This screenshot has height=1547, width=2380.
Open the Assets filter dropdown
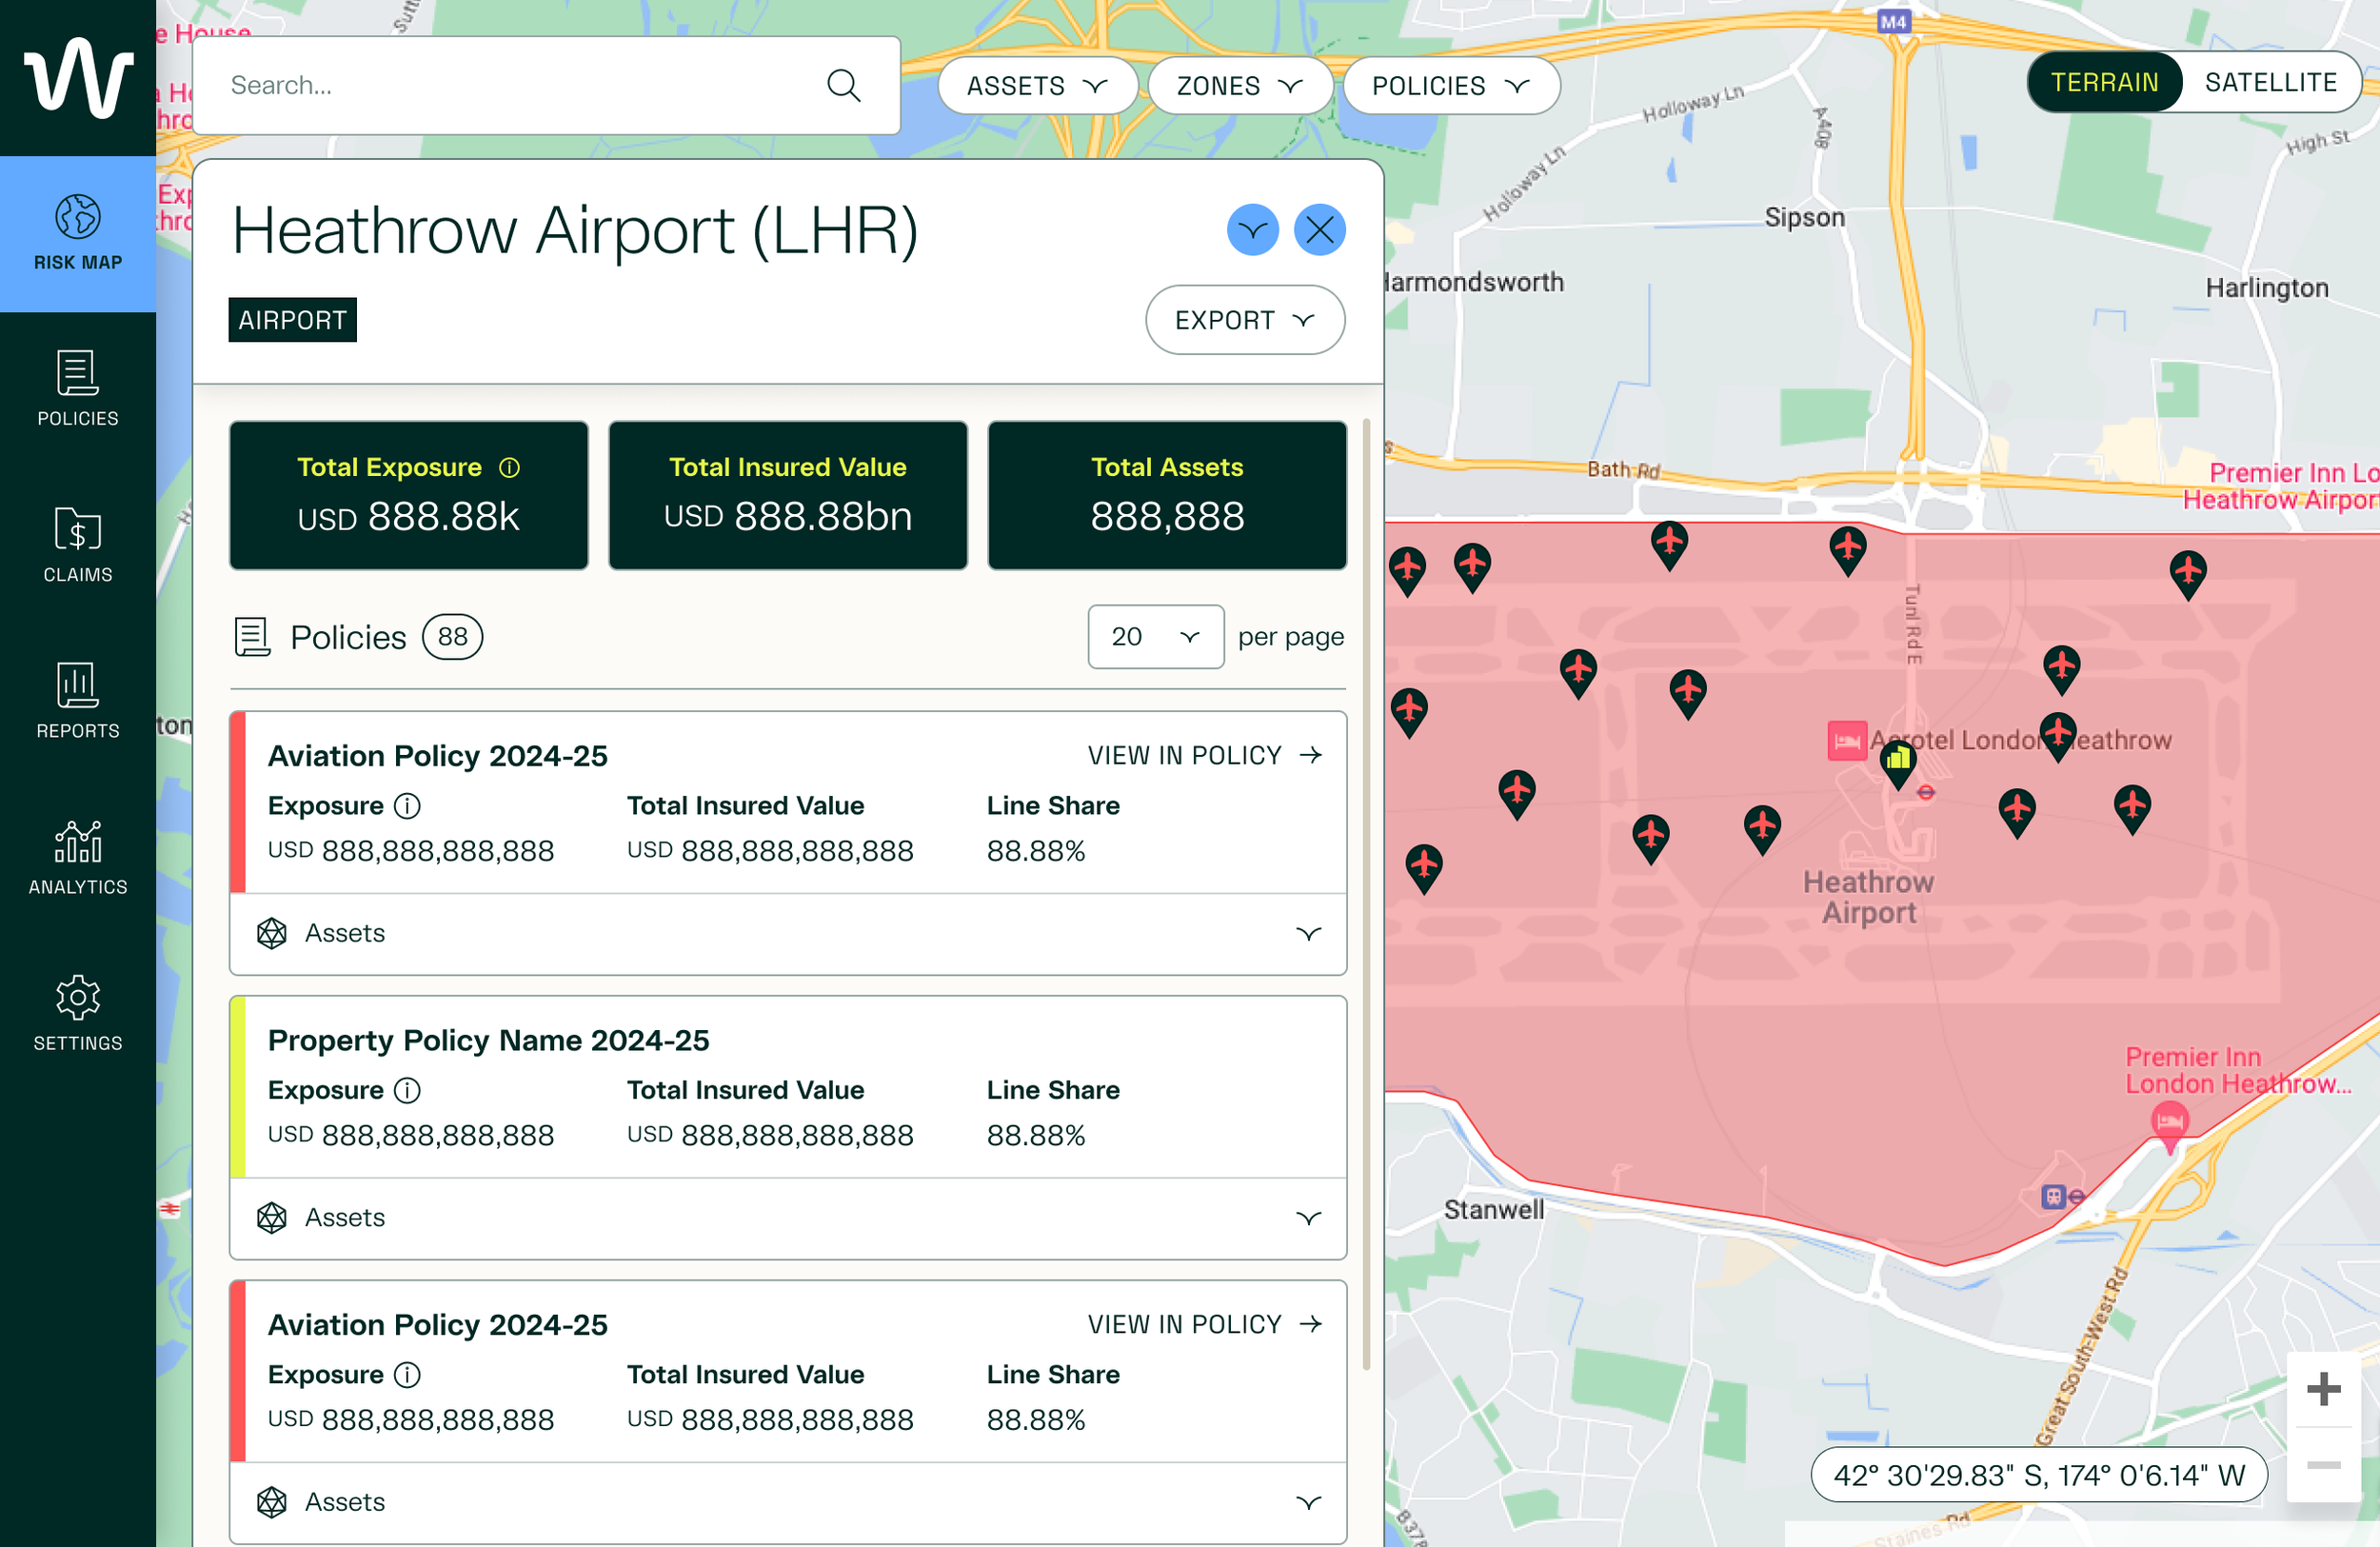1037,86
